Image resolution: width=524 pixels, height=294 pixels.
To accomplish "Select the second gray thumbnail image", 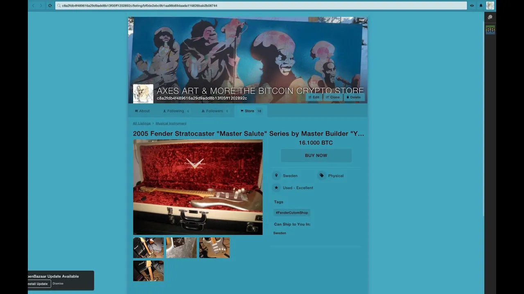I will click(x=181, y=248).
